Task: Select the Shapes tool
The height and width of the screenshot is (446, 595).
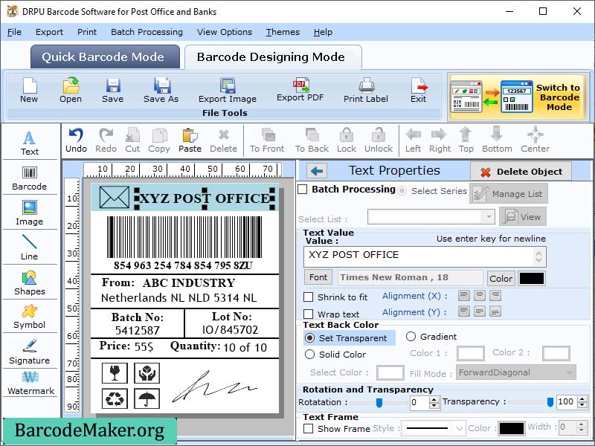Action: tap(29, 282)
